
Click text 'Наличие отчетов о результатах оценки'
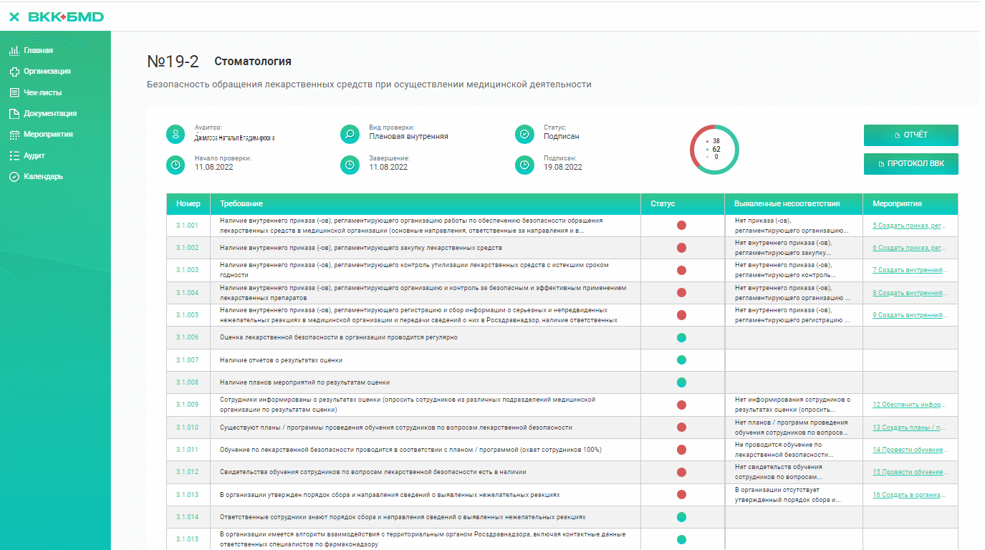point(281,360)
